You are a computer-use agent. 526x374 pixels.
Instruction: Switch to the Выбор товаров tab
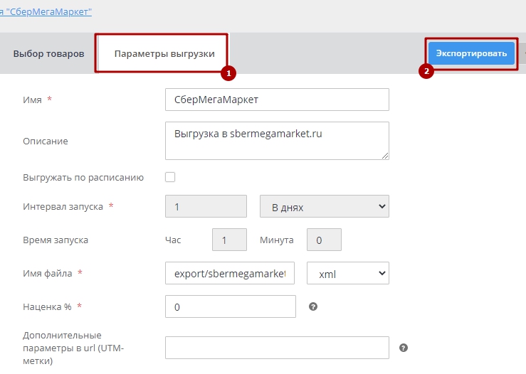(x=48, y=53)
